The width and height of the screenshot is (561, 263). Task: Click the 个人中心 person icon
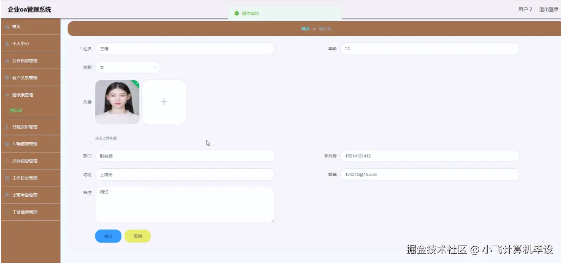(x=7, y=44)
